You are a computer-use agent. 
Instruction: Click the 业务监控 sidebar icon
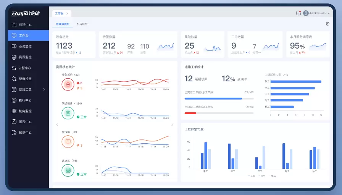[14, 46]
